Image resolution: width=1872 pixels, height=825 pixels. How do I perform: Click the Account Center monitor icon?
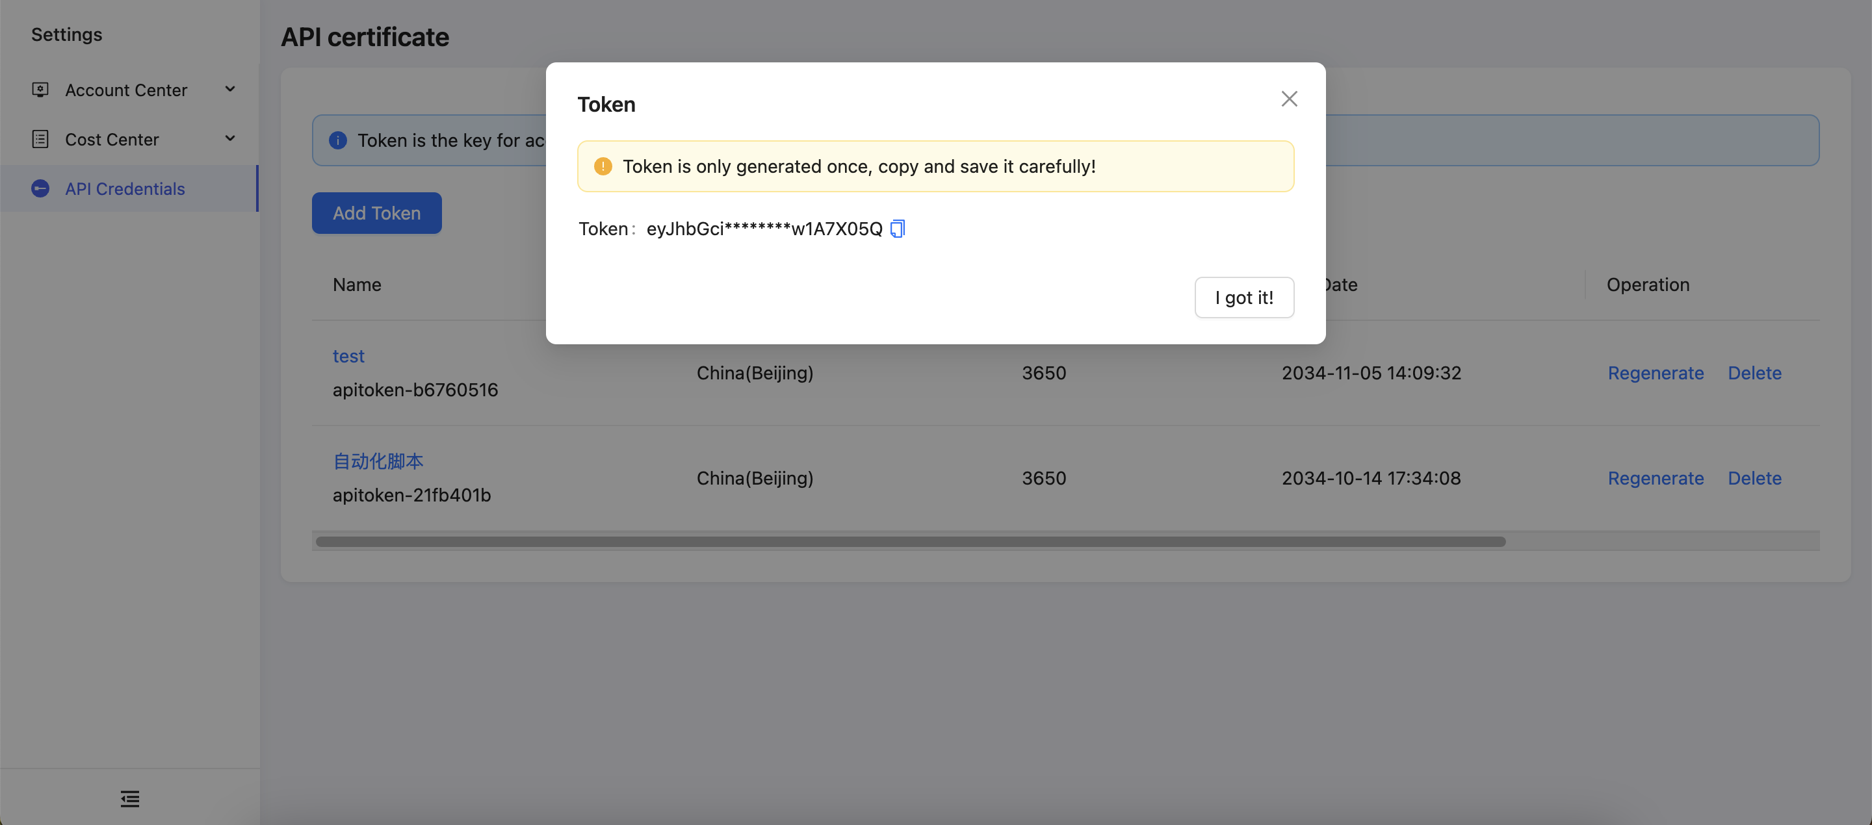40,90
